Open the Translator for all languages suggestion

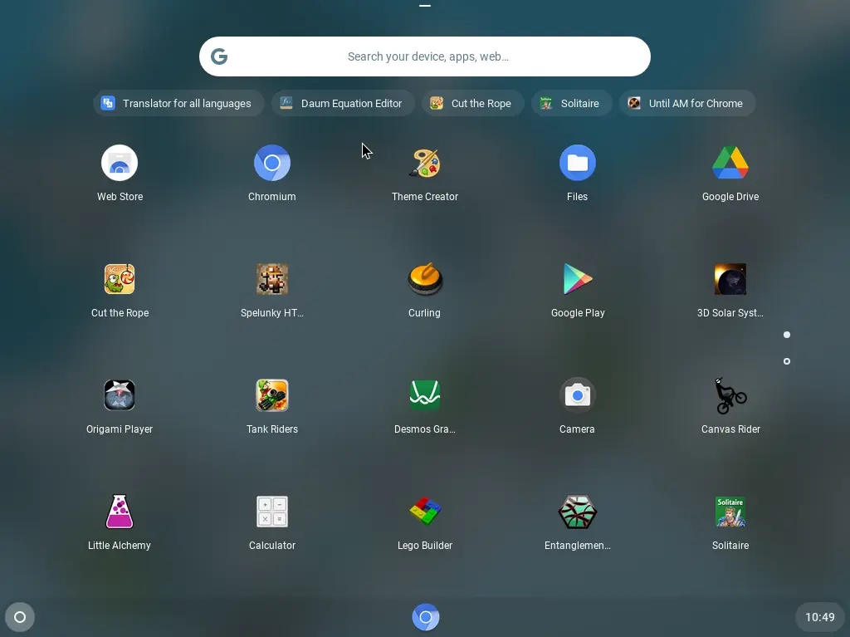(x=178, y=103)
